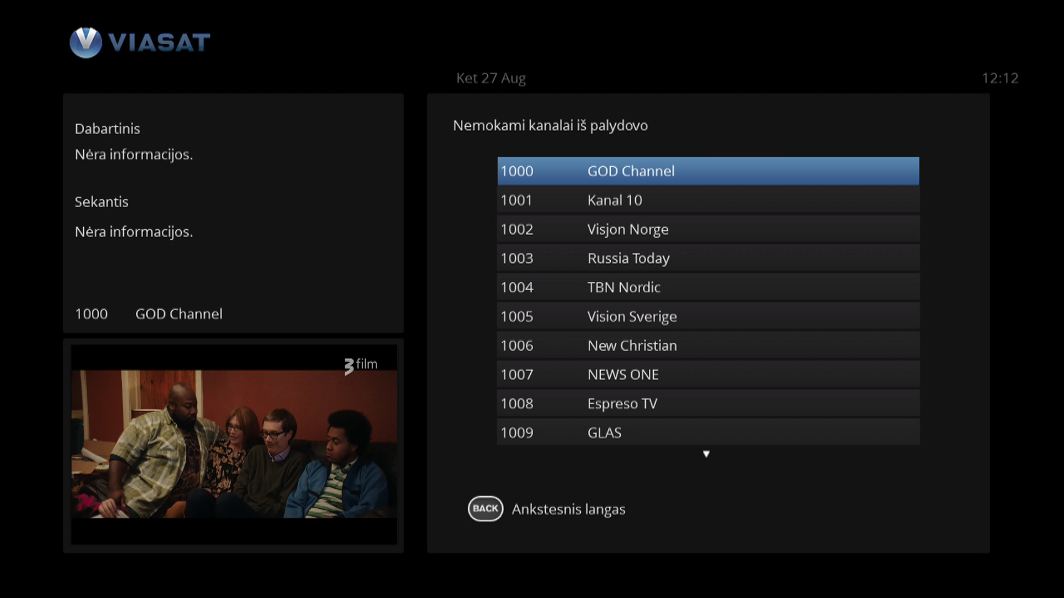Select channel 1000 GOD Channel in the list

click(x=708, y=171)
